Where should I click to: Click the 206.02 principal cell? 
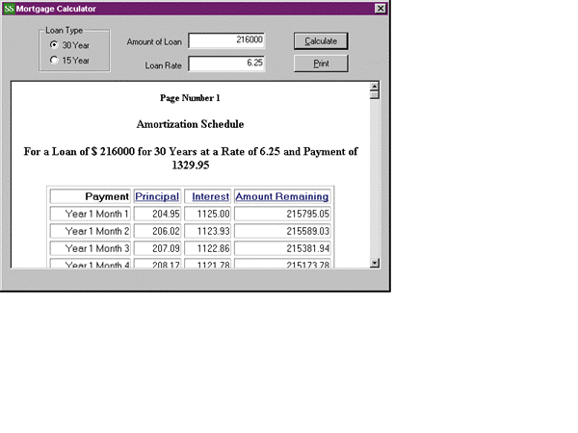[x=156, y=231]
